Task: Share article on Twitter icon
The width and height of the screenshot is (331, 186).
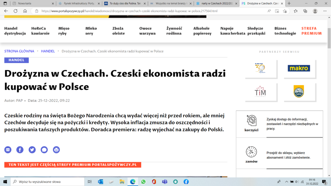Action: coord(32,150)
